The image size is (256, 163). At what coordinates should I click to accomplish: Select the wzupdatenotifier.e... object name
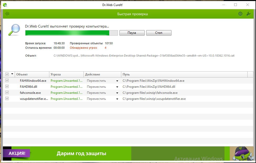click(34, 99)
